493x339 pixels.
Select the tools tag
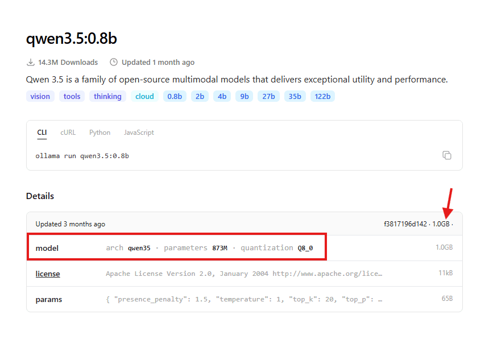click(x=72, y=96)
